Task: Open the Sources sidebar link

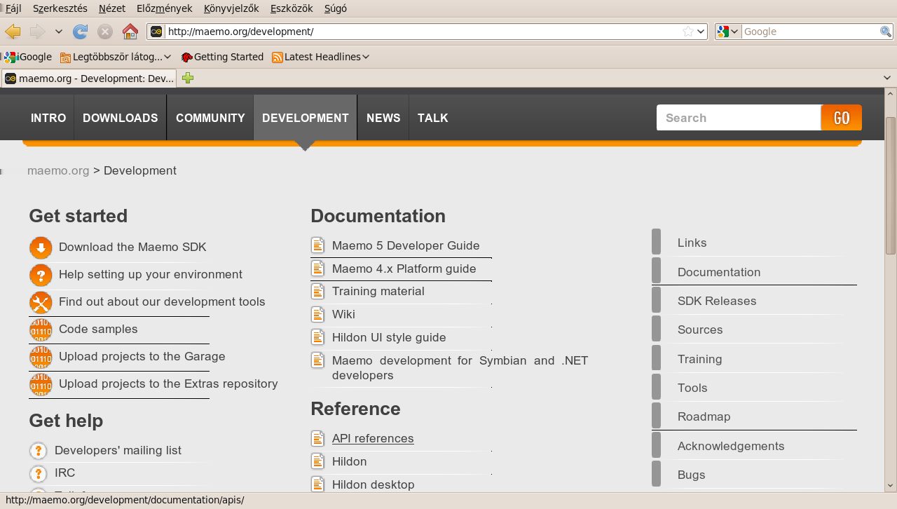Action: tap(700, 330)
